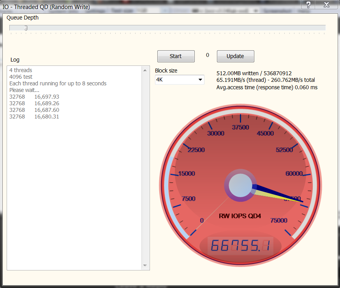Click the 16,697.93 log entry
This screenshot has height=288, width=340.
[x=46, y=97]
